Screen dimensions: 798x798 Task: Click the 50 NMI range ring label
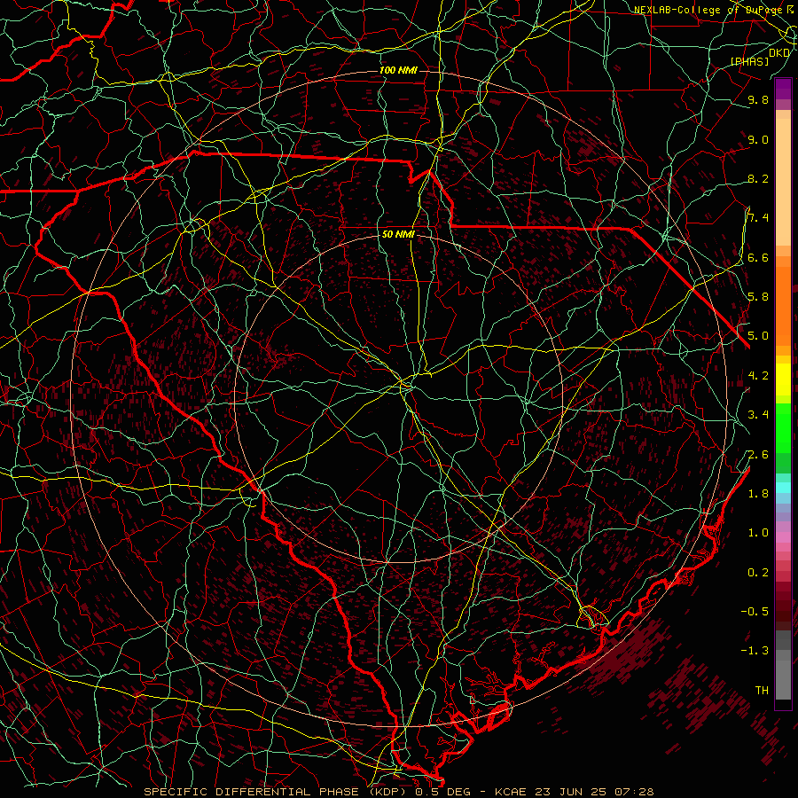click(x=398, y=235)
